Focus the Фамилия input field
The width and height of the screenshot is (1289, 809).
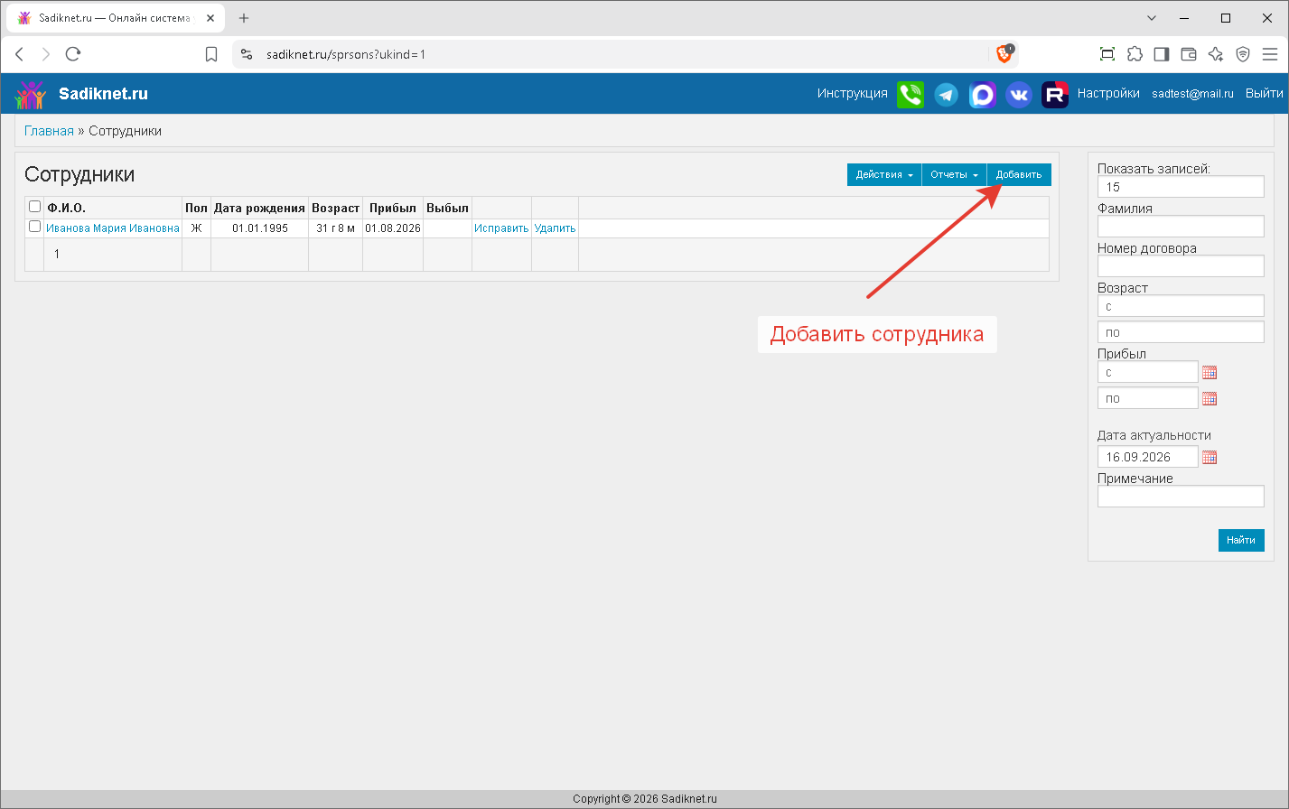[x=1181, y=226]
